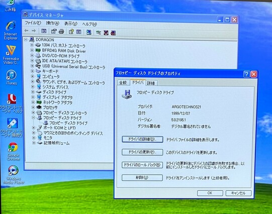Expand the ポート (COM と LPT) node
Screen dimensions: 272x214
coord(34,128)
